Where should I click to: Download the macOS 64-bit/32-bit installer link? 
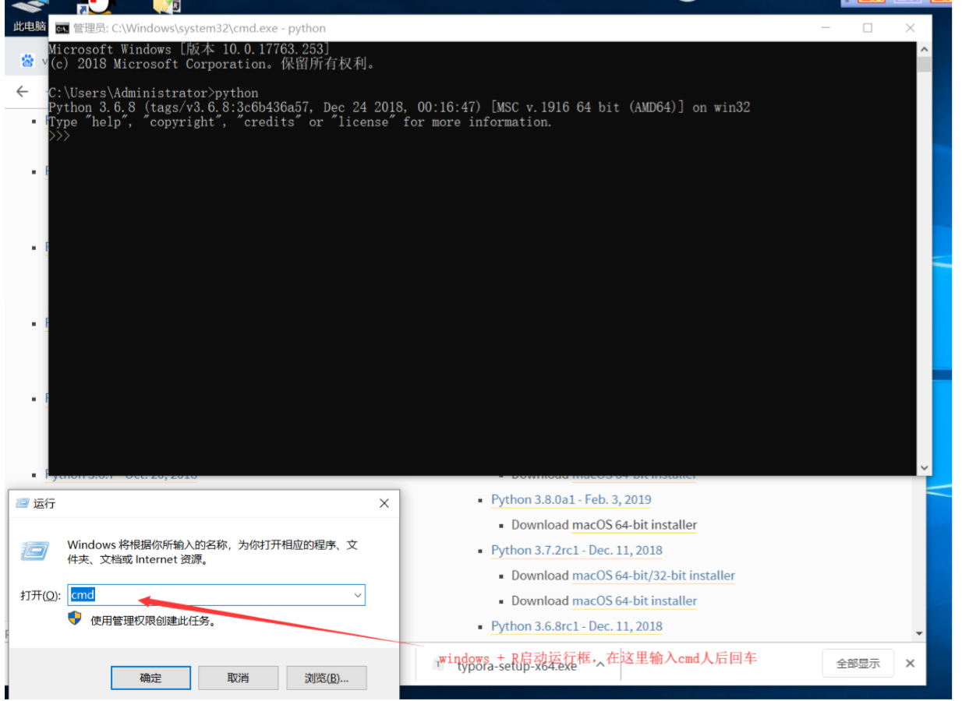(653, 576)
